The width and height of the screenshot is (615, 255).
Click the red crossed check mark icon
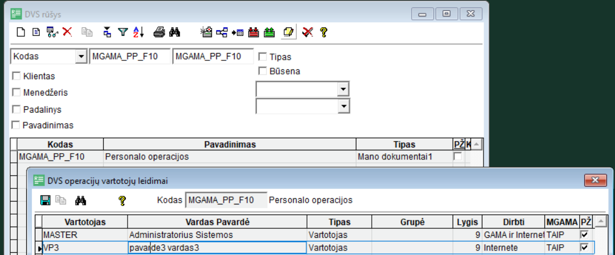307,32
